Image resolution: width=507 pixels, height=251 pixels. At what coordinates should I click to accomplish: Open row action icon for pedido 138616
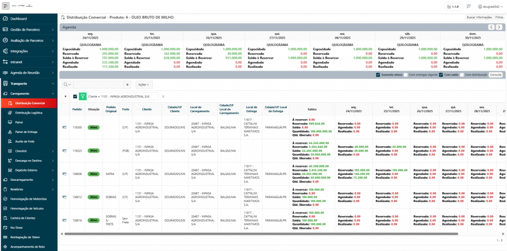64,220
